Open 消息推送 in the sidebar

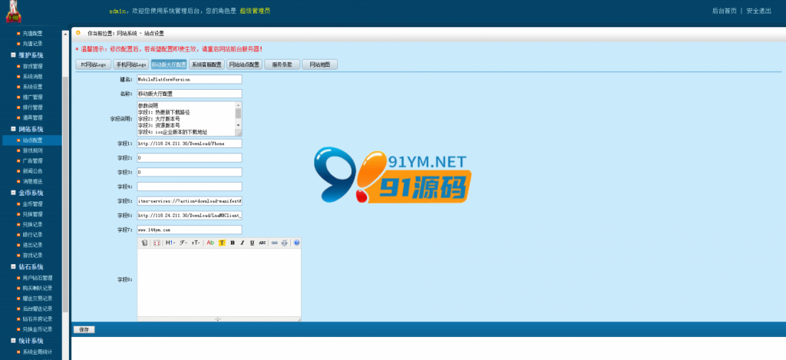point(32,181)
